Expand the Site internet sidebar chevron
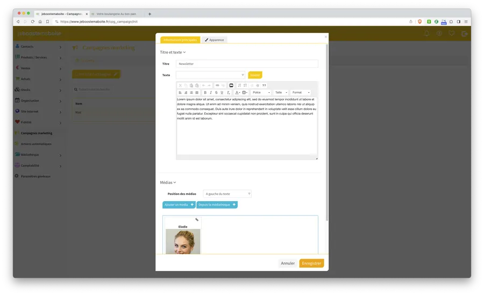Image resolution: width=484 pixels, height=295 pixels. [x=60, y=112]
